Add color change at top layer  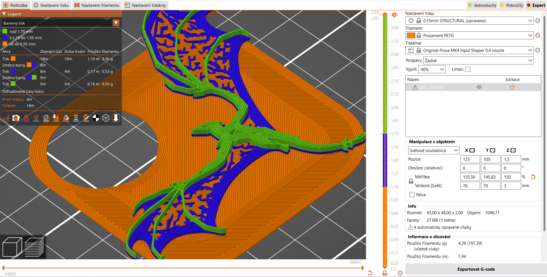pos(394,15)
